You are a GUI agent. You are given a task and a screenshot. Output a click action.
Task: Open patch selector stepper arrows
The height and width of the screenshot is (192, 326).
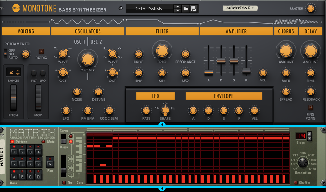tap(177, 9)
